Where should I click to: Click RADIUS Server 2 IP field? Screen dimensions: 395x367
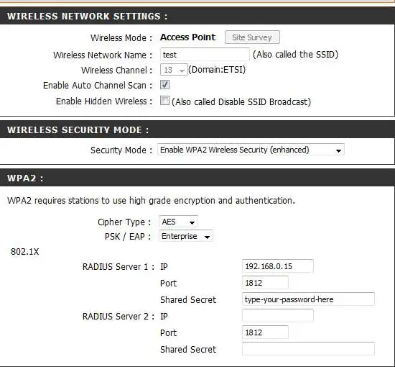click(x=278, y=316)
